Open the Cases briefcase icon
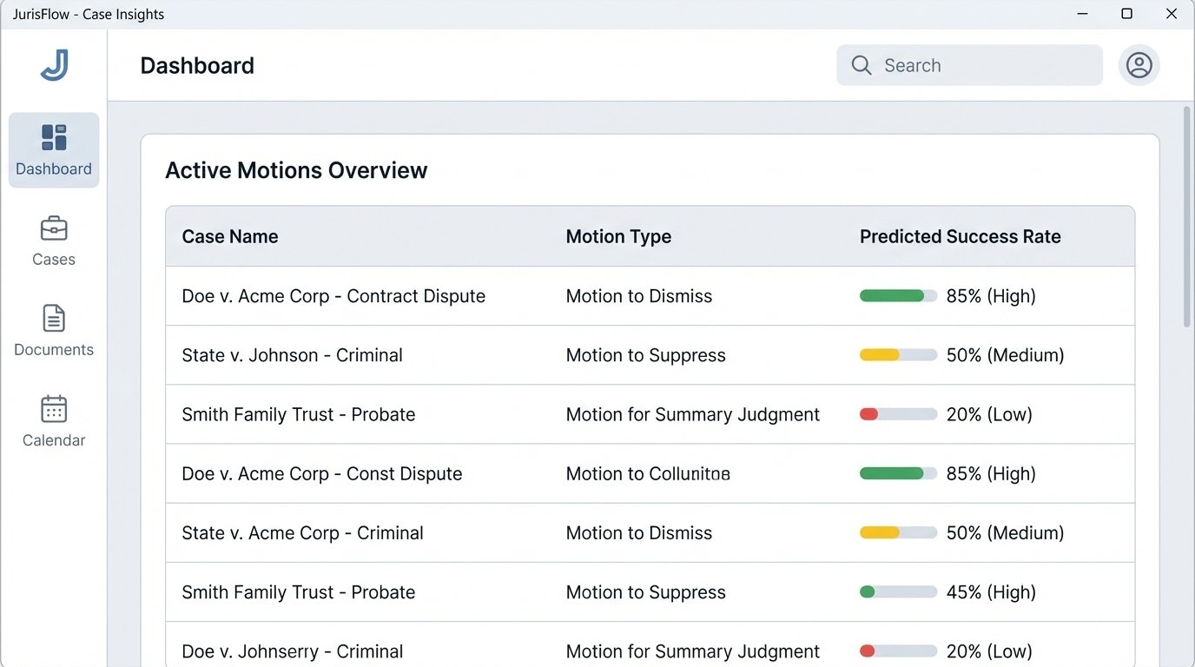 point(54,228)
